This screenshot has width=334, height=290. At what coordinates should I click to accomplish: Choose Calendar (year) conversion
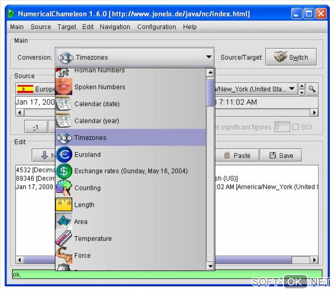[131, 121]
